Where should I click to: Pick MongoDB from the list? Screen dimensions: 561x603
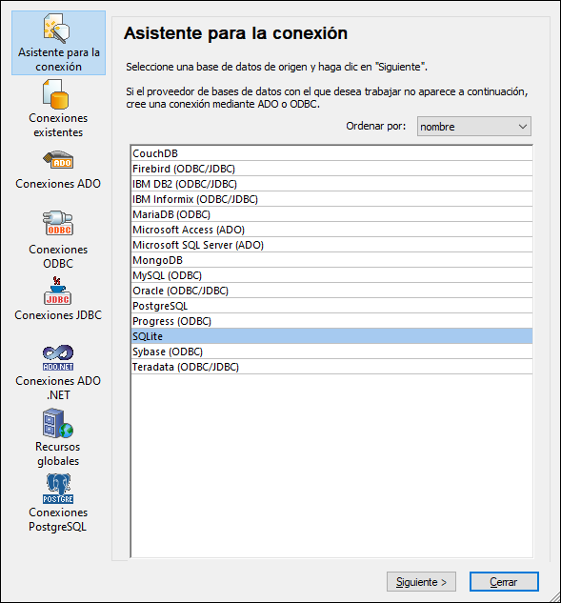click(x=331, y=260)
